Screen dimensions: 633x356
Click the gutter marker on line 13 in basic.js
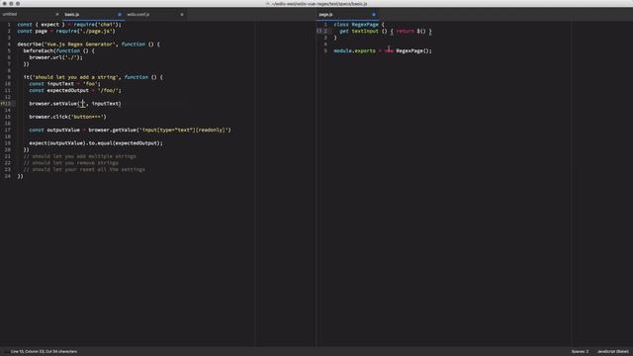2,104
